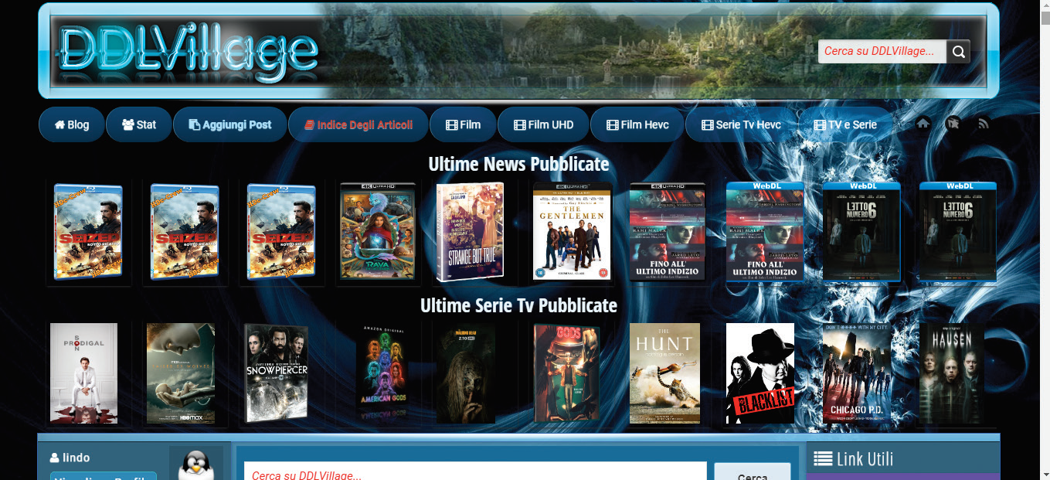Open the RSS feed icon
This screenshot has height=480, width=1050.
[x=984, y=124]
